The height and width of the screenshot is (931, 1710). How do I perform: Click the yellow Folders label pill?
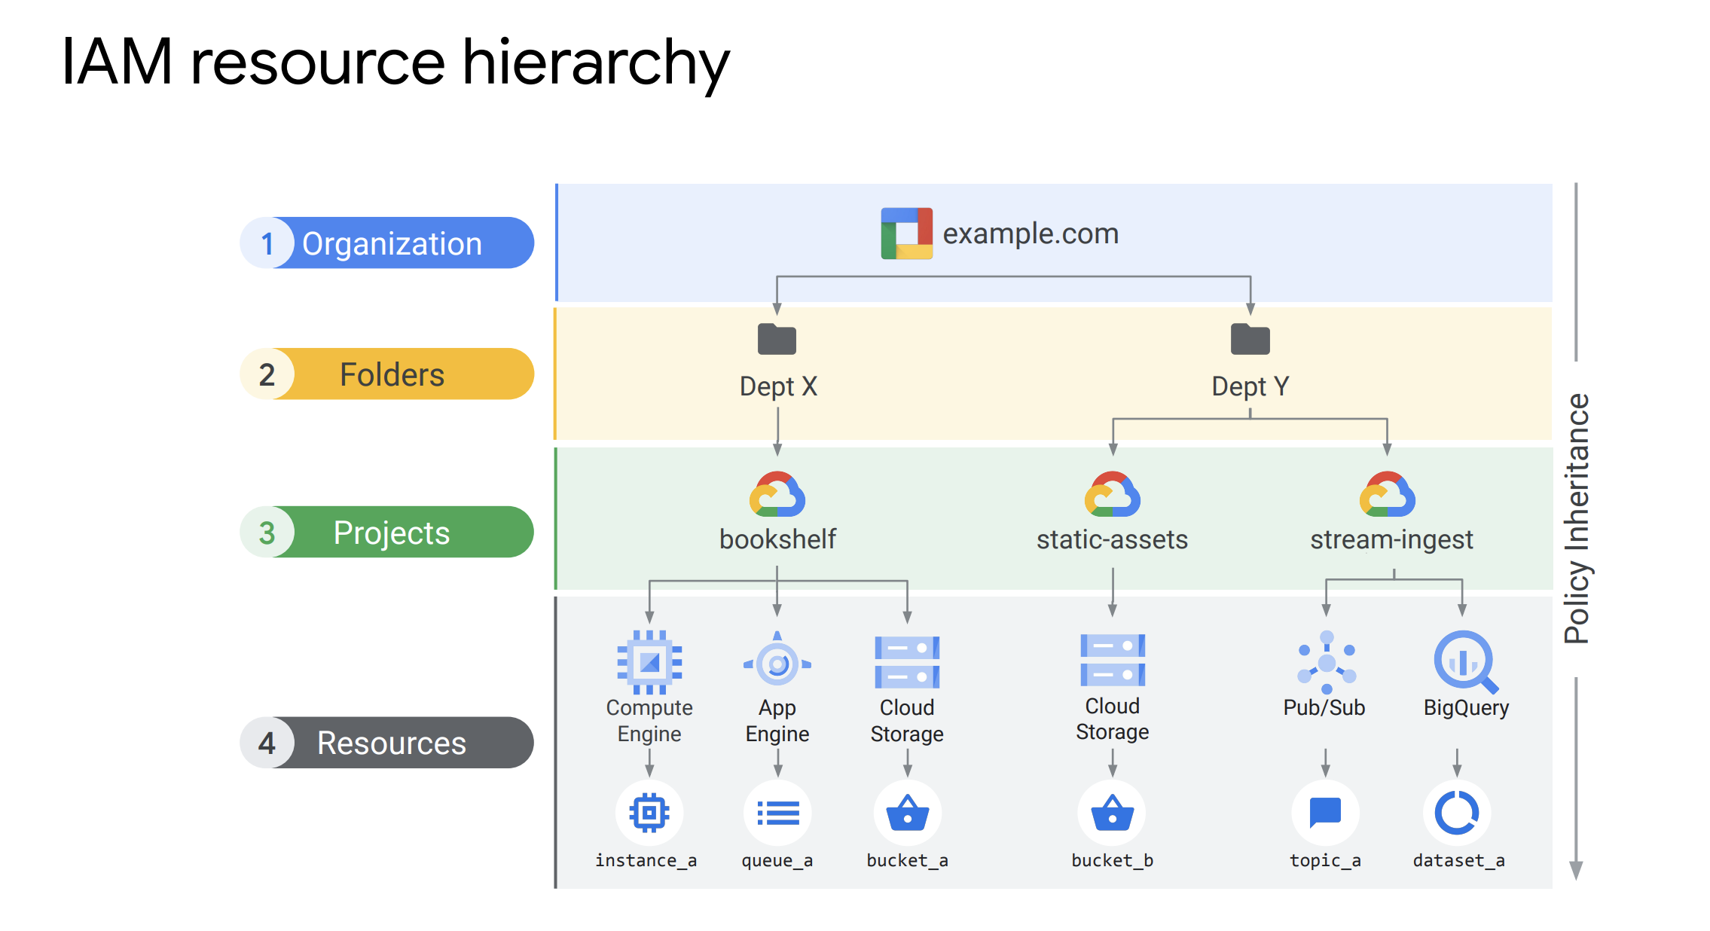(387, 374)
